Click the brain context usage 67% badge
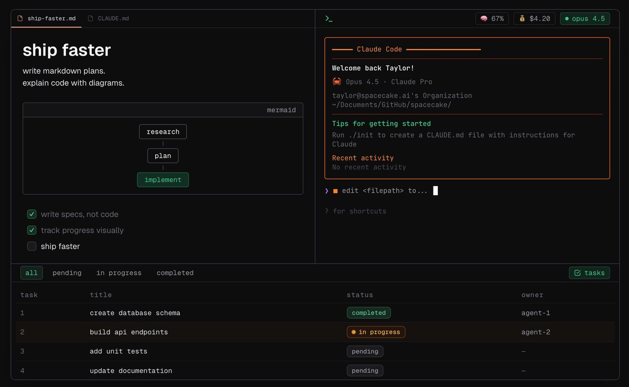The width and height of the screenshot is (629, 387). [492, 18]
